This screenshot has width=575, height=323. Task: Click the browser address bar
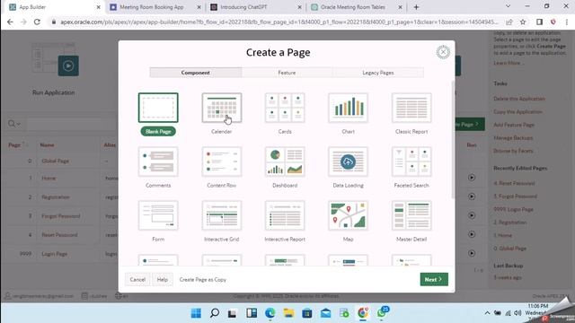279,22
